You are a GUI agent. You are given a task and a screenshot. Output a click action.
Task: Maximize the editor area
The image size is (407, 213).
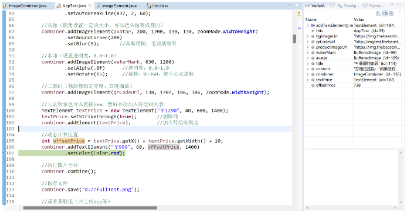tap(297, 5)
